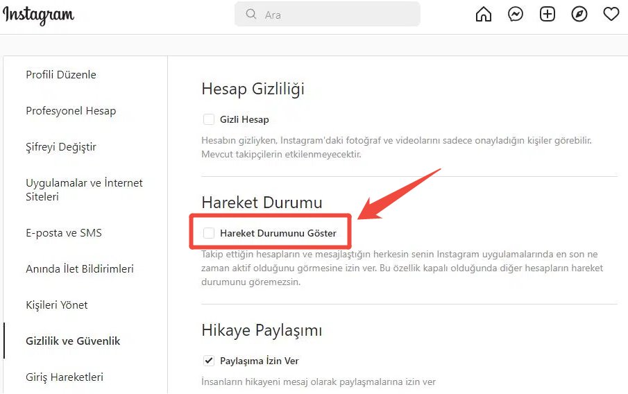The width and height of the screenshot is (628, 394).
Task: Select Uygulamalar ve İnternet Siteleri
Action: point(84,190)
